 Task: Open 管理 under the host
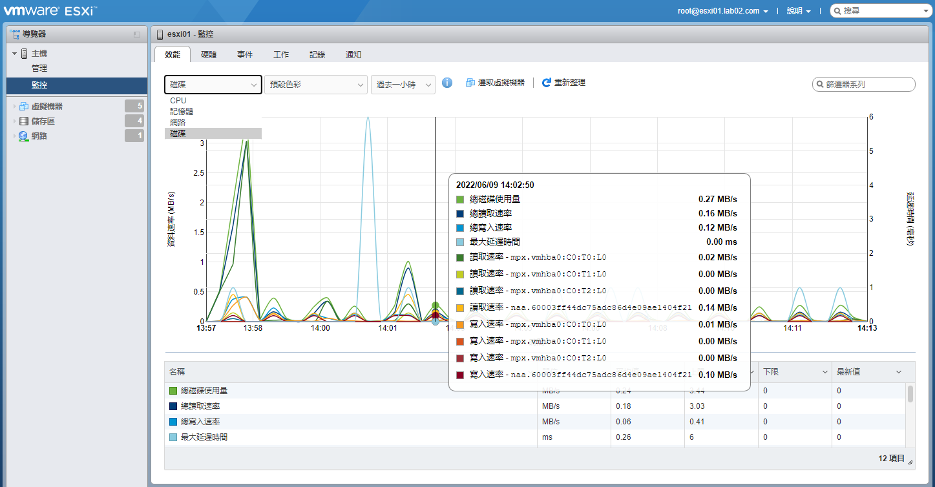[x=39, y=68]
